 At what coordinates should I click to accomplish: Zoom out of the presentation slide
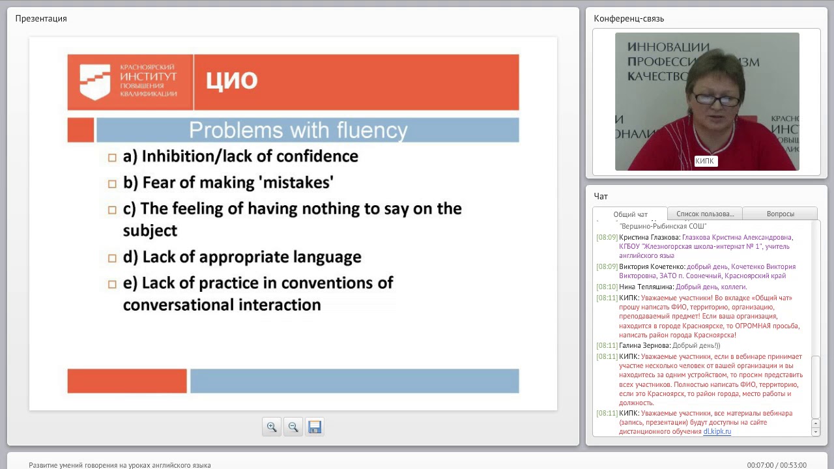point(293,427)
